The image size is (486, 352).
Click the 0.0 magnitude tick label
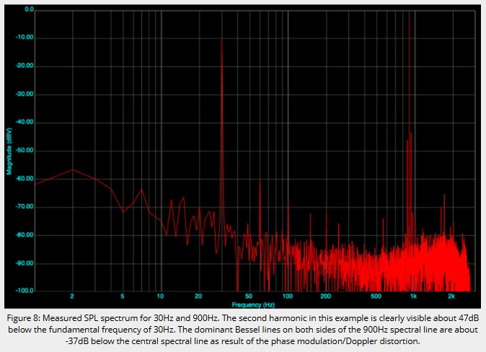point(29,9)
